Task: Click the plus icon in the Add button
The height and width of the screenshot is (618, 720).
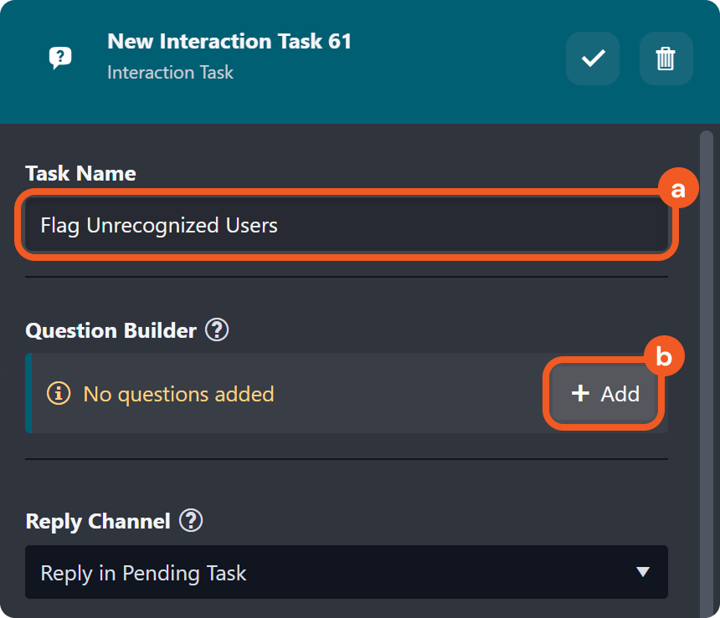Action: pyautogui.click(x=580, y=393)
